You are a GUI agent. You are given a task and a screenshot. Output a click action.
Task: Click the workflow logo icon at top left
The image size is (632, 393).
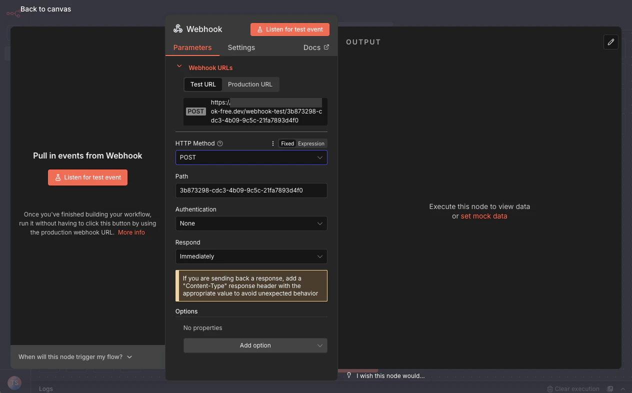pos(13,13)
